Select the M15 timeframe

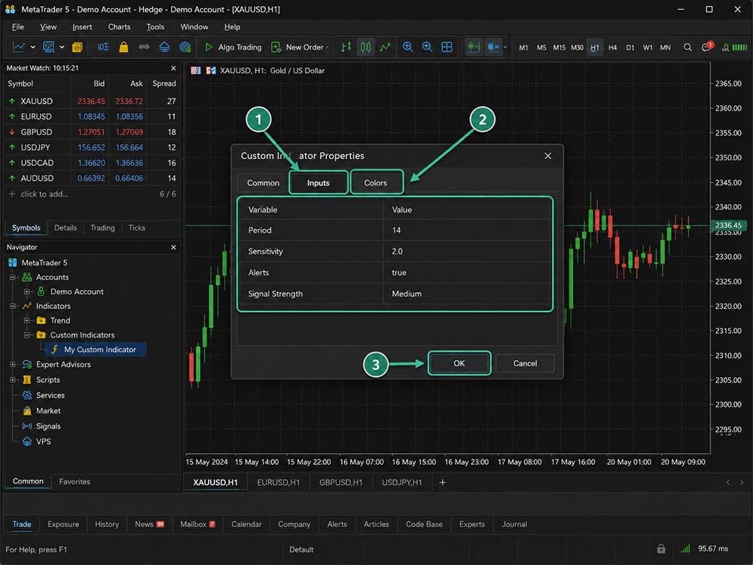click(x=559, y=47)
